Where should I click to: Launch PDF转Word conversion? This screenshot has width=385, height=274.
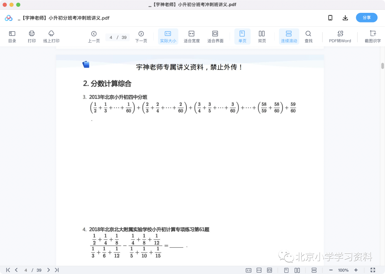[x=340, y=37]
